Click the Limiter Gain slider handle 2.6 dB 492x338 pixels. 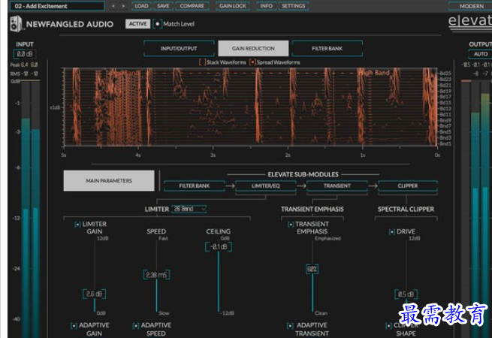click(x=94, y=294)
